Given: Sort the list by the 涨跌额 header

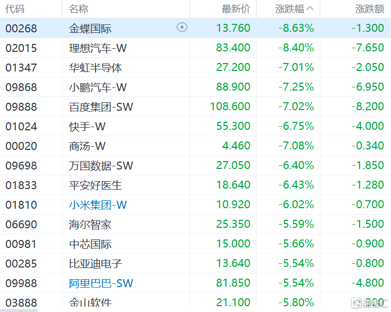Looking at the screenshot, I should tap(370, 9).
